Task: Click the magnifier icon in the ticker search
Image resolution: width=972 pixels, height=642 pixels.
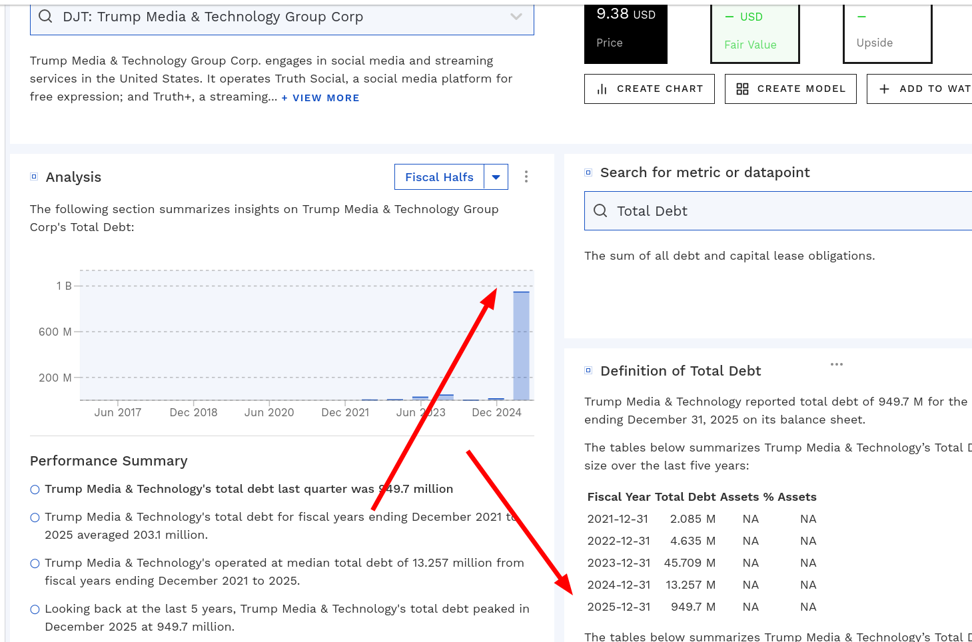Action: [45, 16]
